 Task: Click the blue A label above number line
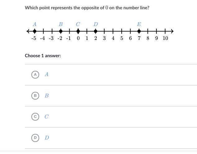[x=34, y=24]
